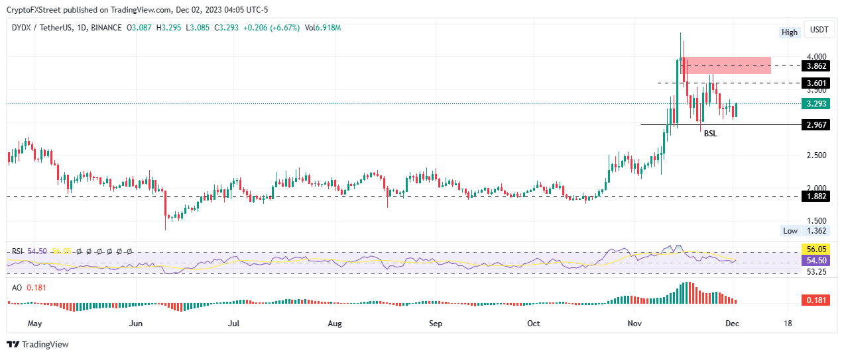Click the 3.601 price level label

[x=815, y=83]
